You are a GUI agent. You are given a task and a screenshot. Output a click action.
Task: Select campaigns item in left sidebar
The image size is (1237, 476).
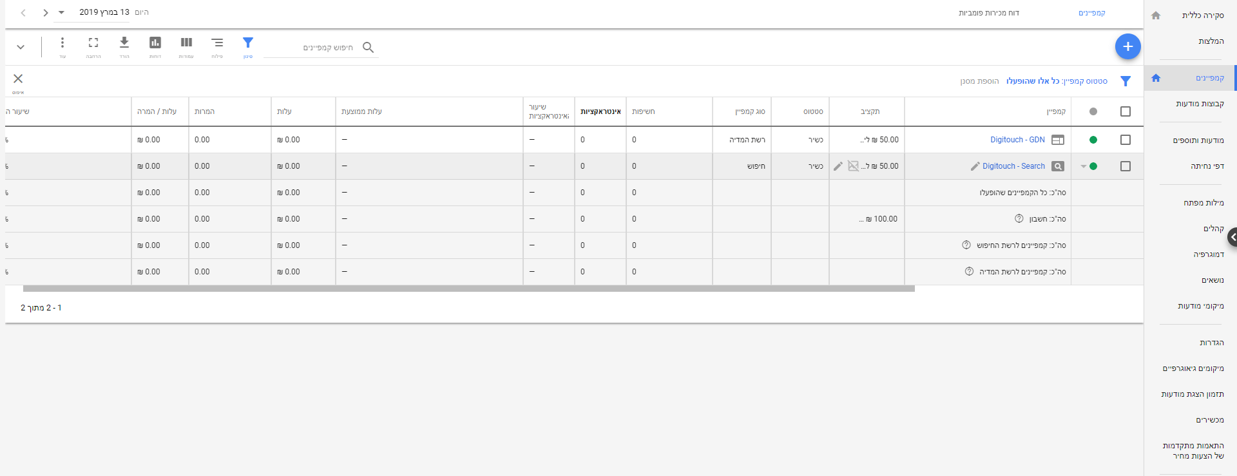1190,78
